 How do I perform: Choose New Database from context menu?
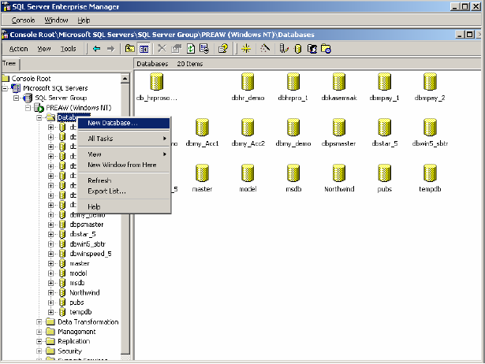point(113,122)
